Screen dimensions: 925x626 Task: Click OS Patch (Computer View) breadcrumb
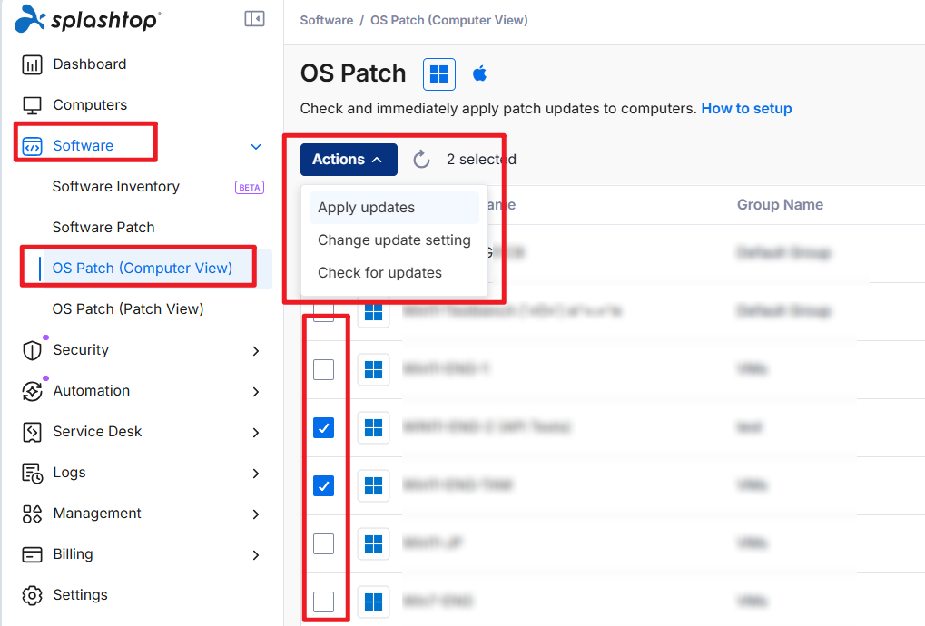(x=449, y=20)
